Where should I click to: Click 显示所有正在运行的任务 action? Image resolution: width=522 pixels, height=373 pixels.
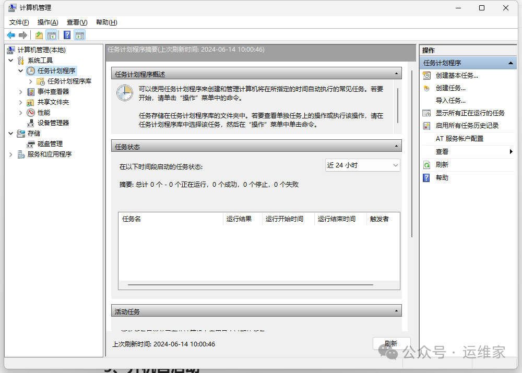pyautogui.click(x=470, y=113)
